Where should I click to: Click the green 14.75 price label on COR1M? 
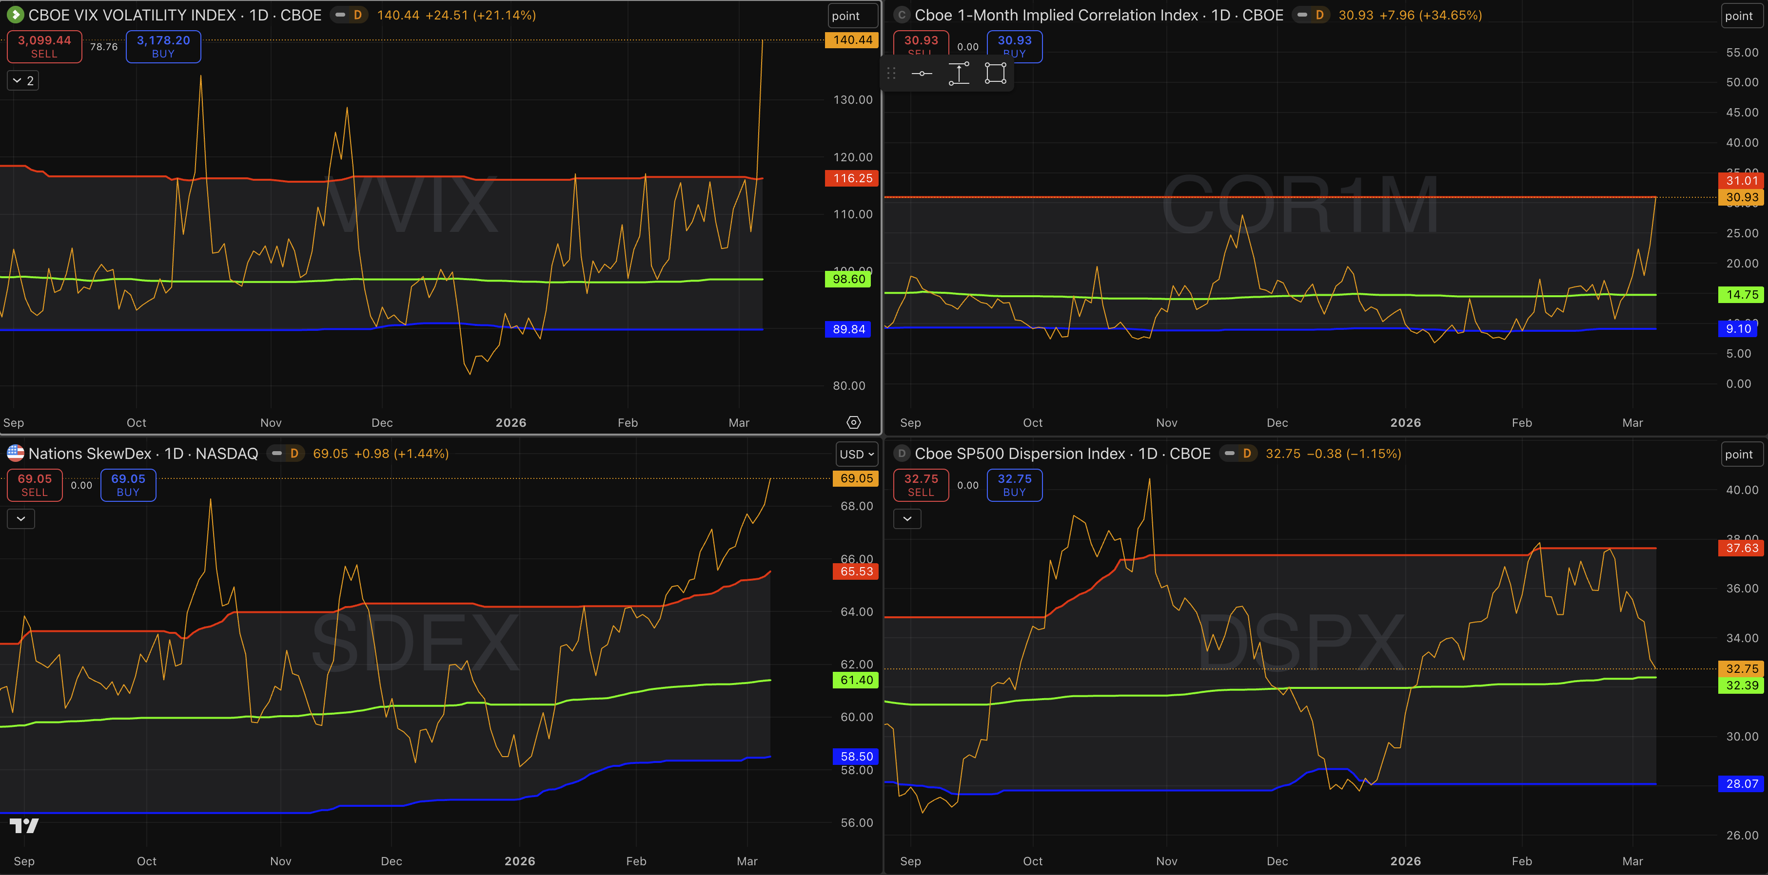click(1741, 295)
